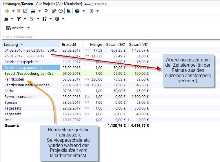220x162 pixels.
Task: Click the green plus add entry icon
Action: pyautogui.click(x=7, y=11)
